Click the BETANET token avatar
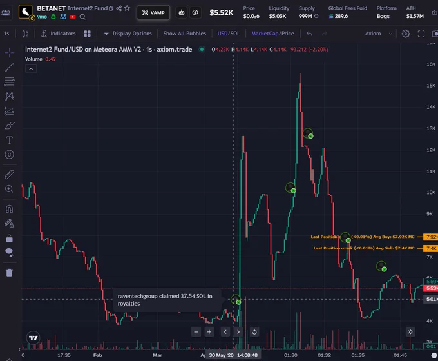Image resolution: width=438 pixels, height=361 pixels. 25,12
